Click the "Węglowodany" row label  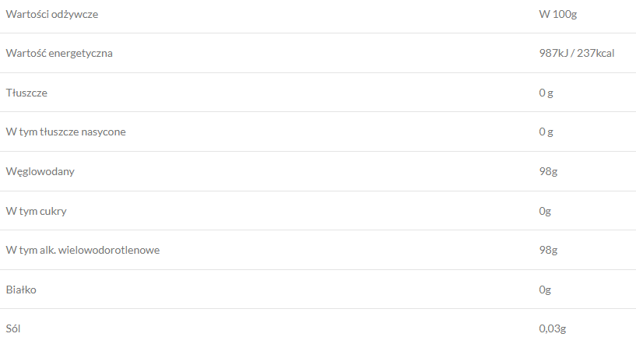tap(40, 171)
